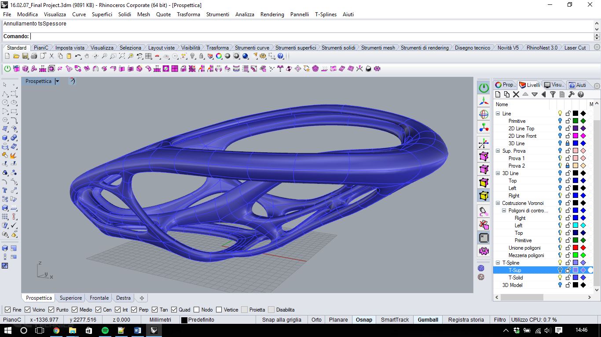This screenshot has width=601, height=337.
Task: Toggle the Cen osnap checkbox
Action: click(x=98, y=310)
